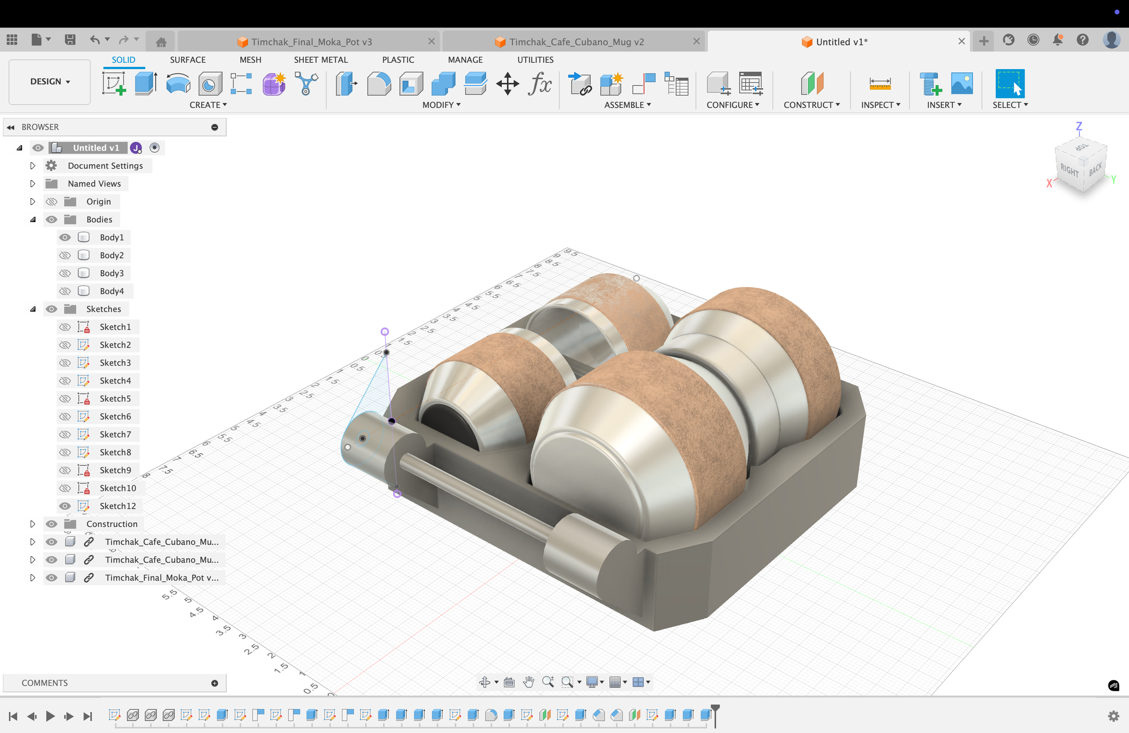Click the Measure tool icon
The image size is (1129, 733).
click(879, 84)
